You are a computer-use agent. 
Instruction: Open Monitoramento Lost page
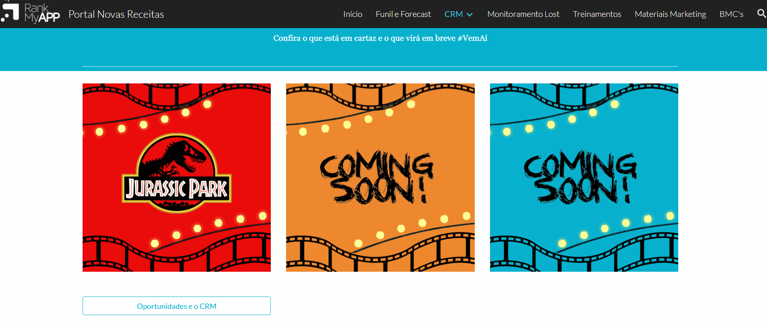coord(523,14)
